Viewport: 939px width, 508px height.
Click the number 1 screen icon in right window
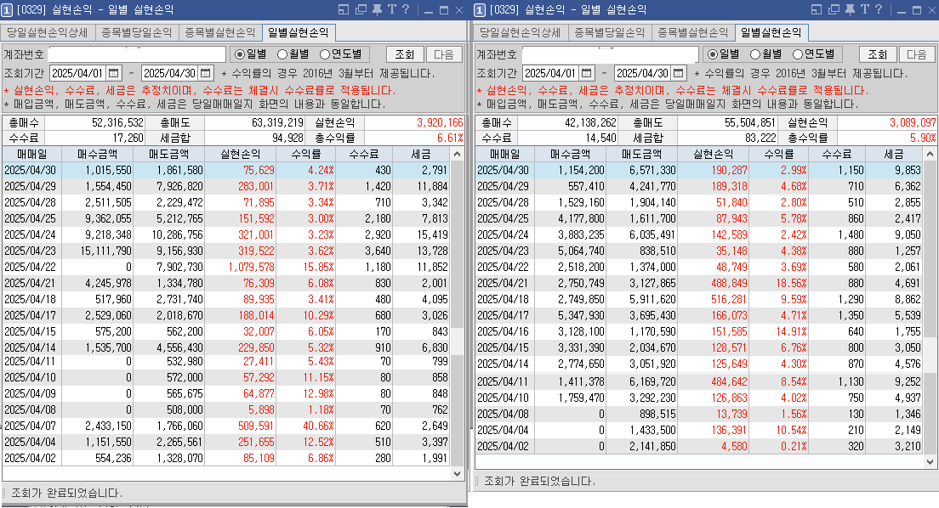480,10
